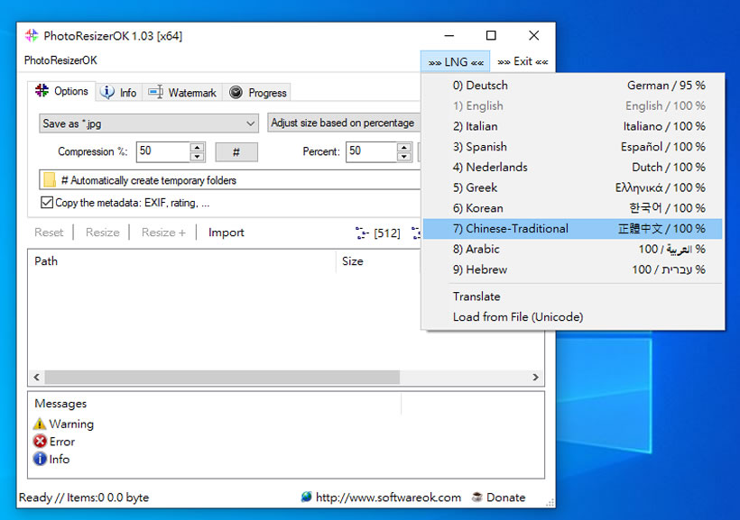The image size is (740, 520).
Task: Click the Options tab icon
Action: coord(42,90)
